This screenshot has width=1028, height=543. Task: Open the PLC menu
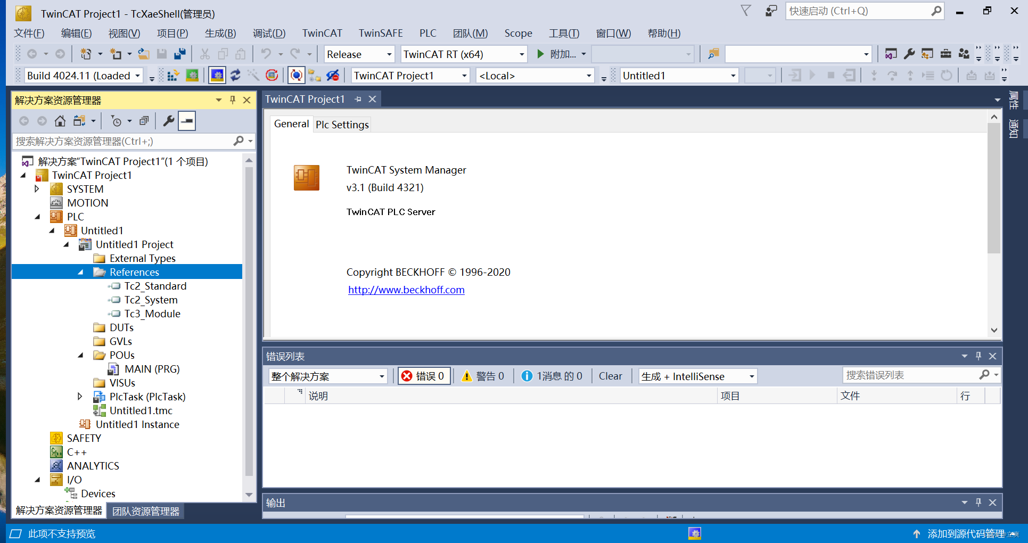click(x=427, y=33)
